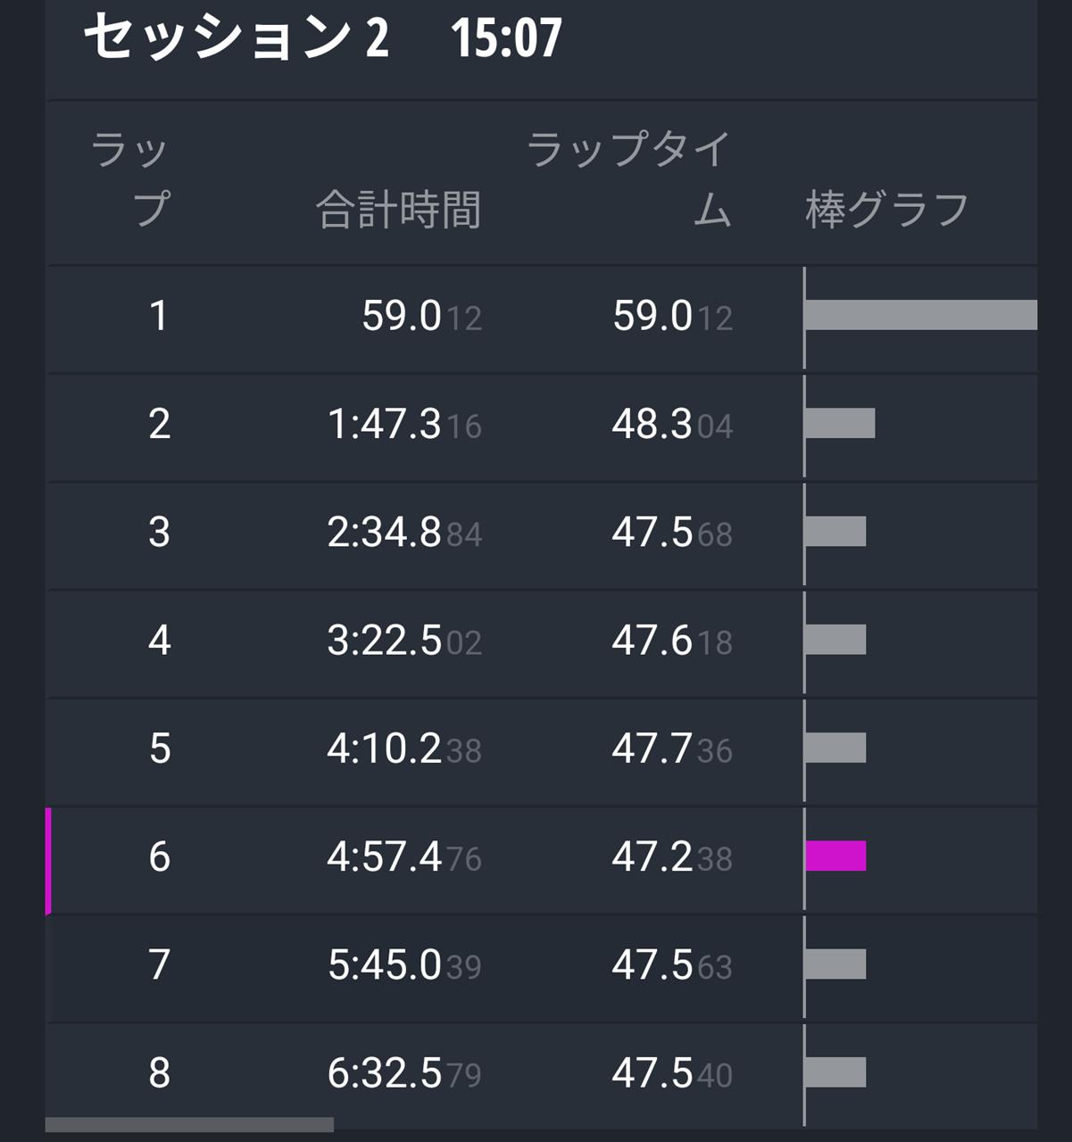The width and height of the screenshot is (1072, 1142).
Task: Select the highlighted best lap 6 row
Action: point(542,858)
